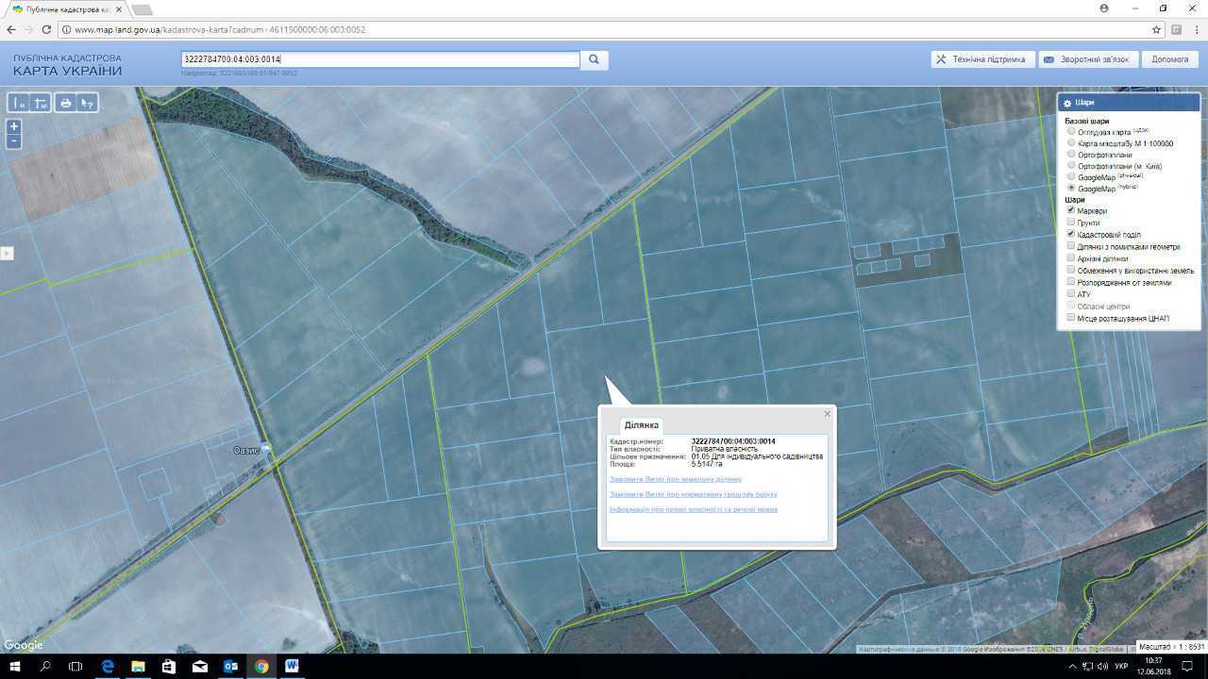This screenshot has height=679, width=1208.
Task: Enable the Ґрунти layer checkbox
Action: [x=1071, y=223]
